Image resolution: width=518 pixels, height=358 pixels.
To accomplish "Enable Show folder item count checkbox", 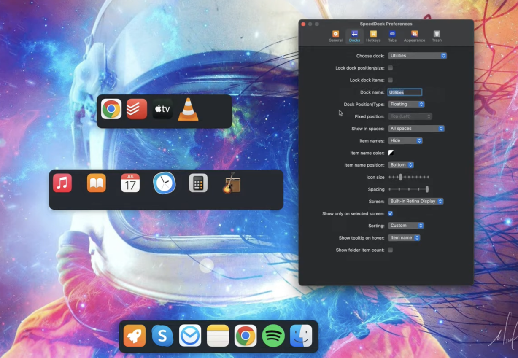I will (x=391, y=250).
